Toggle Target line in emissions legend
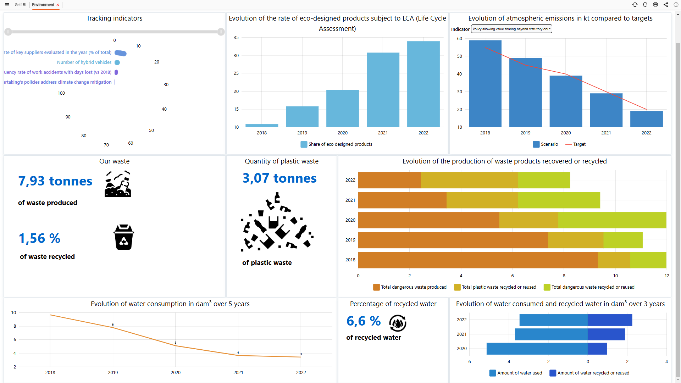This screenshot has height=383, width=681. (575, 144)
